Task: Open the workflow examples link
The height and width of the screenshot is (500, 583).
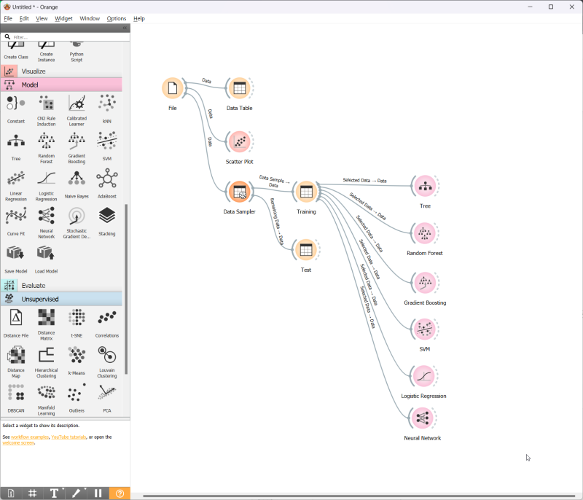Action: coord(30,437)
